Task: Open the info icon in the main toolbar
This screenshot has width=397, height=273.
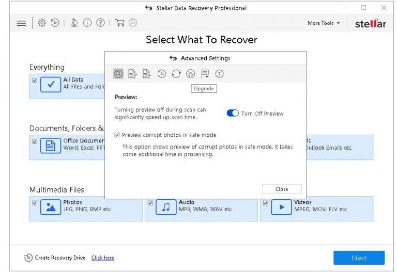Action: 87,23
